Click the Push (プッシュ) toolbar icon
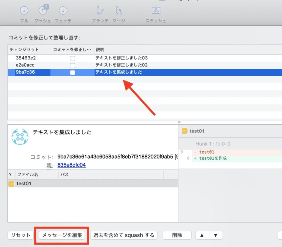Image resolution: width=282 pixels, height=247 pixels. coord(43,10)
